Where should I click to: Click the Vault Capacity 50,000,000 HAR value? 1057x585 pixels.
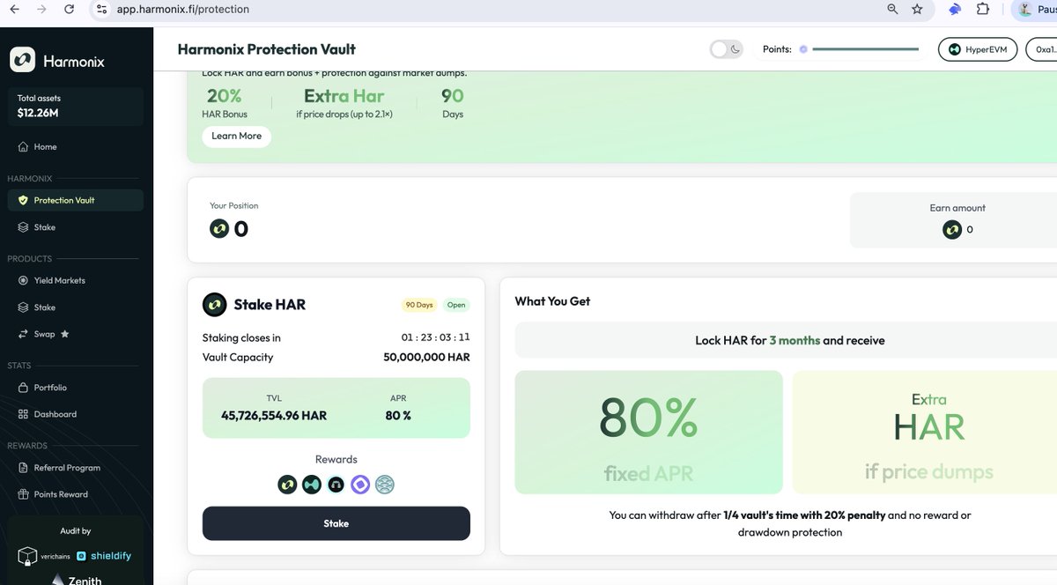click(426, 357)
